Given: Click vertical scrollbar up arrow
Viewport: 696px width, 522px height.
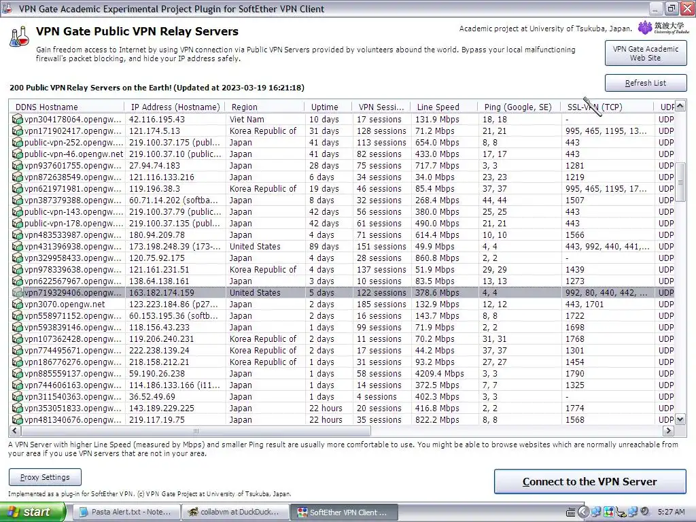Looking at the screenshot, I should (x=680, y=106).
